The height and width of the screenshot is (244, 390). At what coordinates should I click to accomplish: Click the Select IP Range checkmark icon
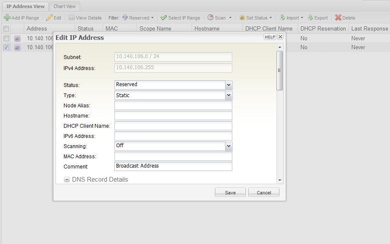tap(164, 18)
